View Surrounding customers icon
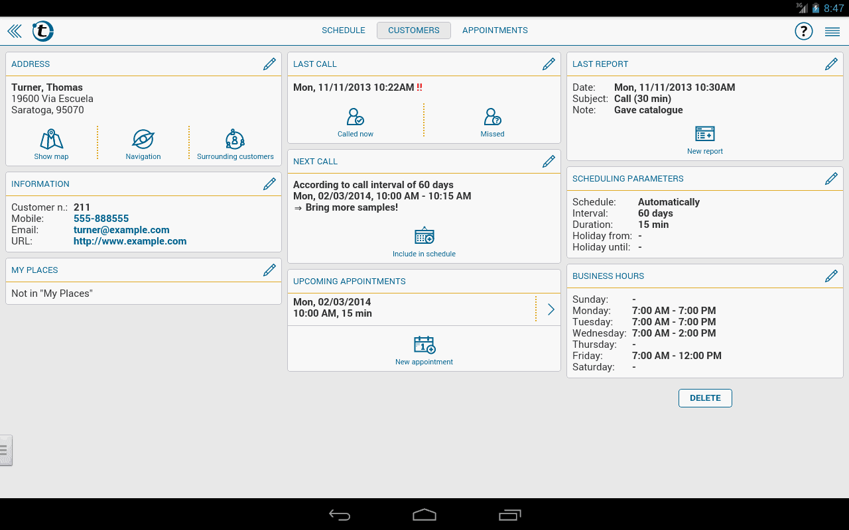 [235, 144]
